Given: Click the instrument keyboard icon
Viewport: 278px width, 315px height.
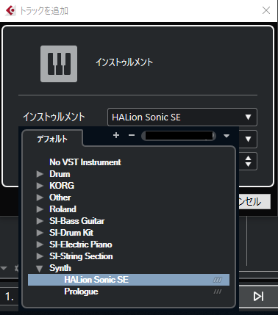Looking at the screenshot, I should pyautogui.click(x=59, y=64).
